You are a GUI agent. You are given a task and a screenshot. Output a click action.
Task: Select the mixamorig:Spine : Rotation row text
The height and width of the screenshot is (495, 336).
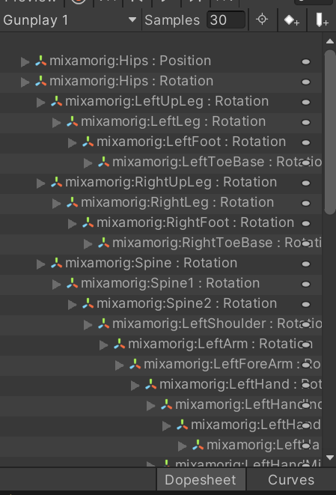pyautogui.click(x=151, y=263)
